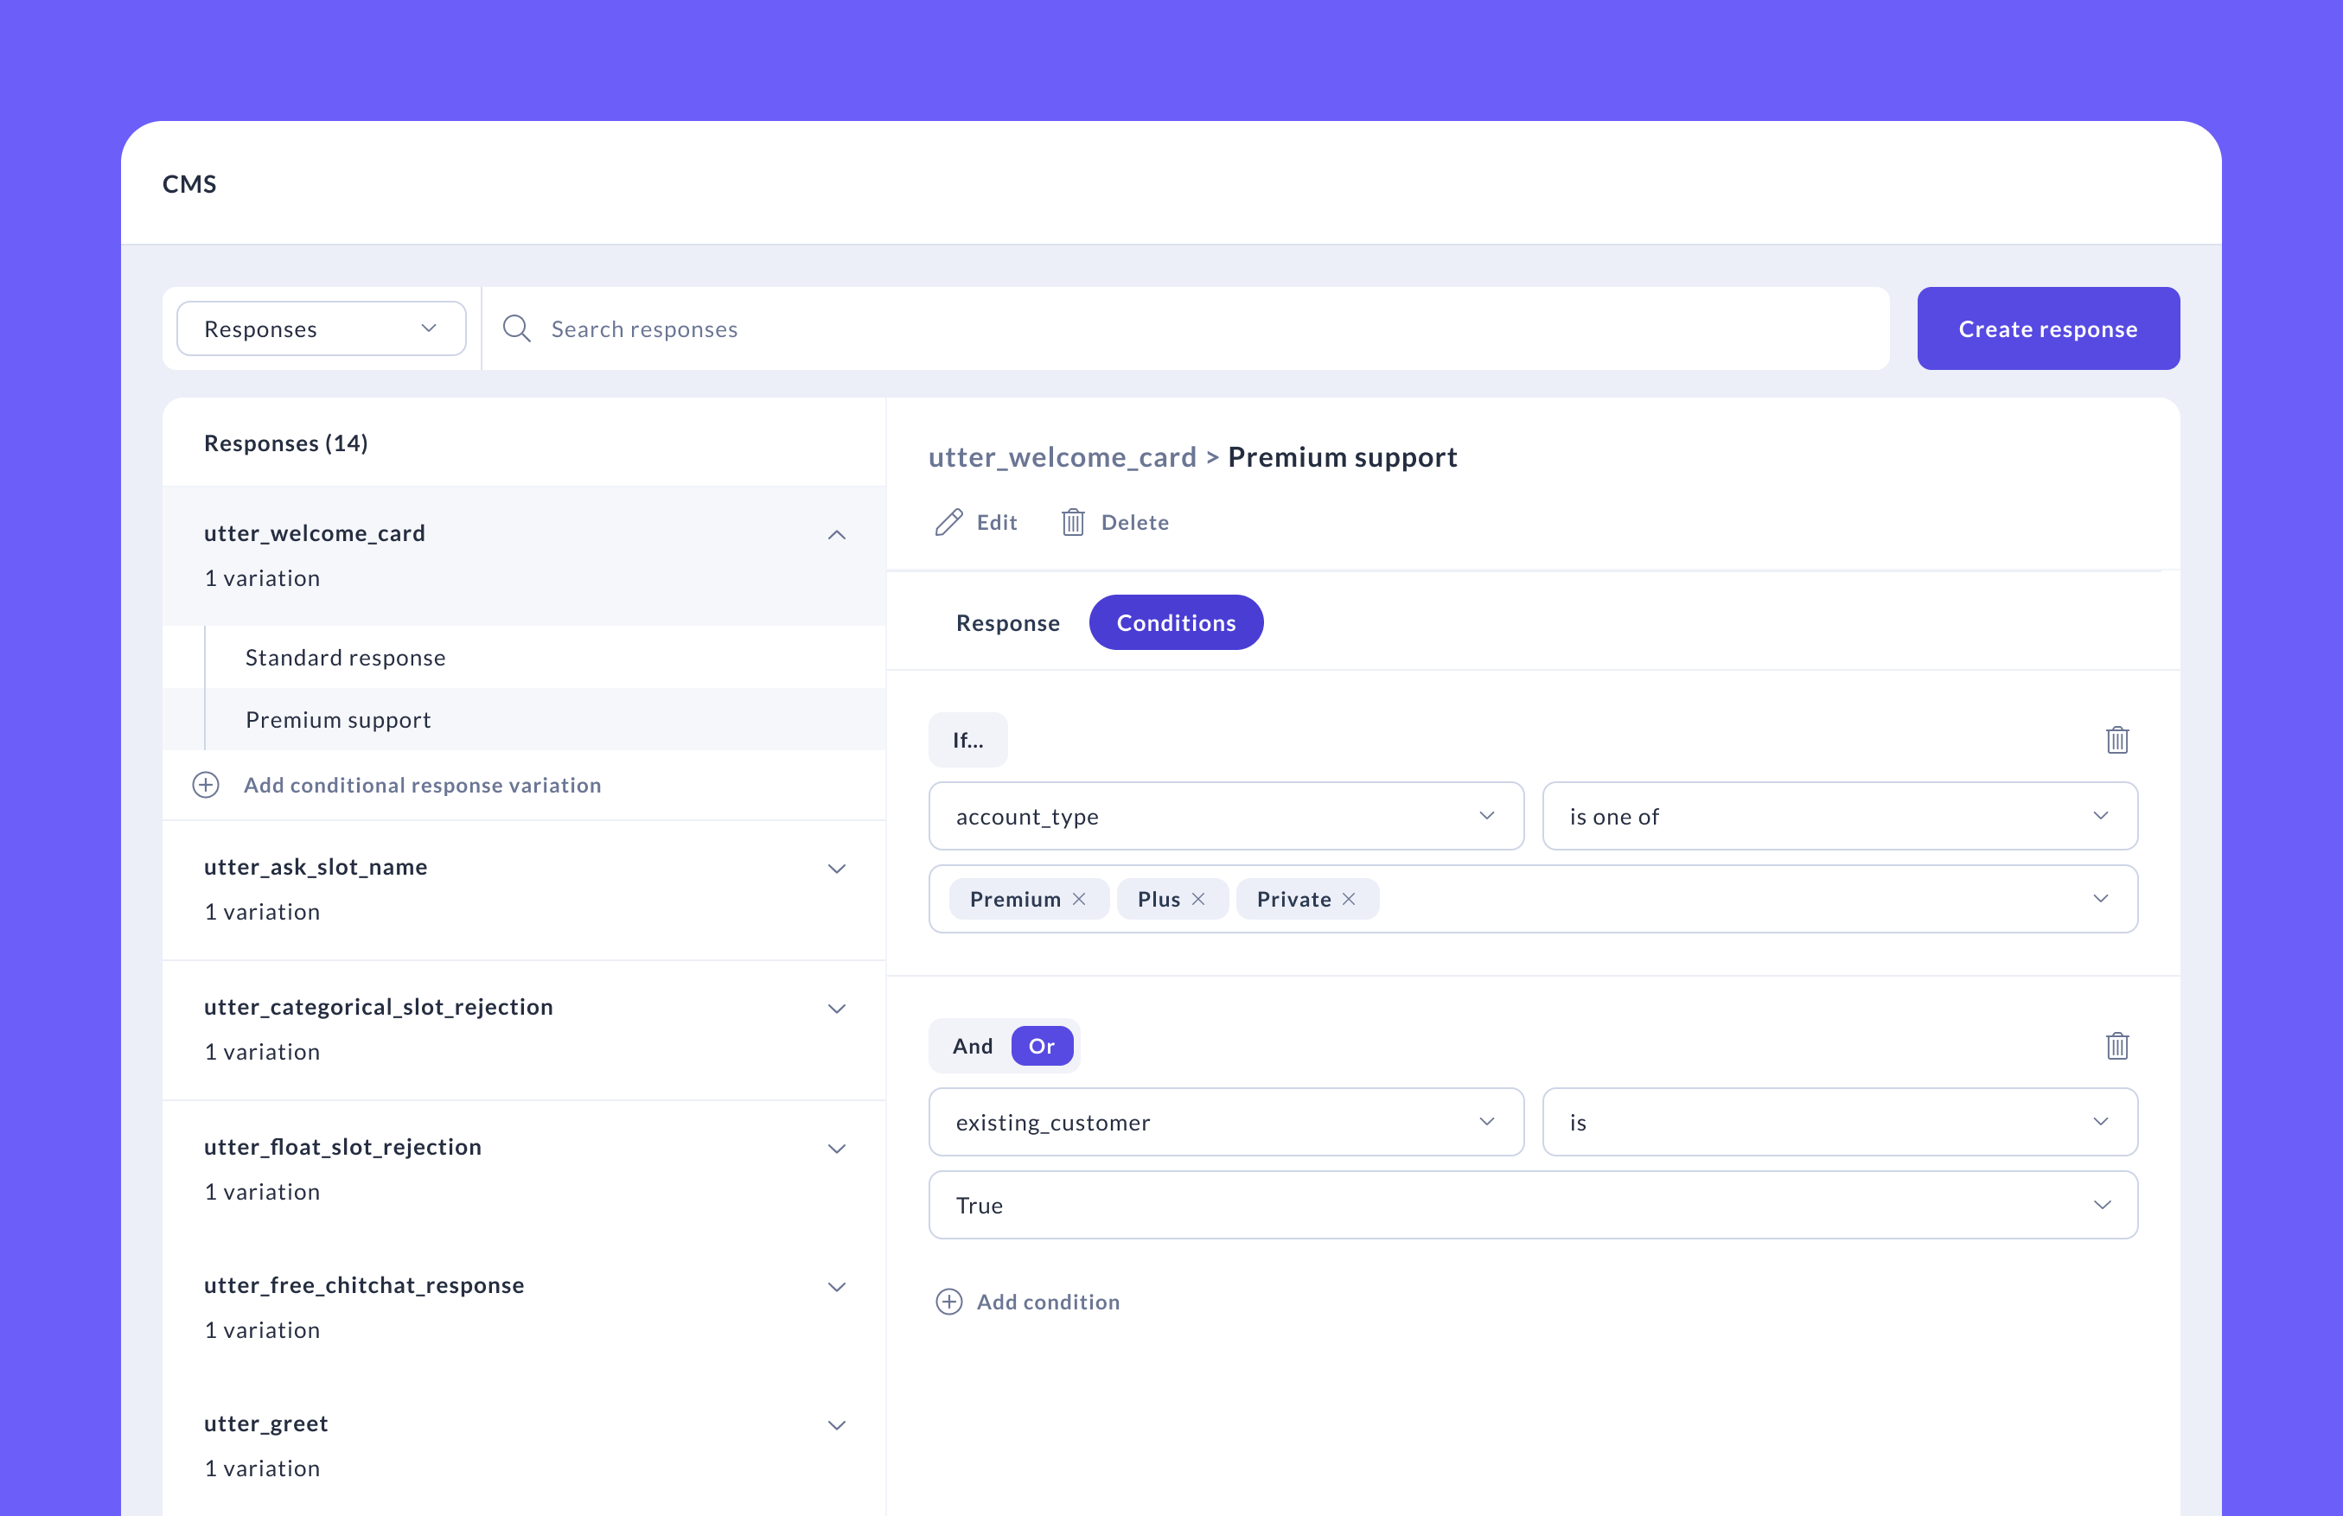Open the 'is one of' operator dropdown
This screenshot has width=2343, height=1516.
point(1839,816)
